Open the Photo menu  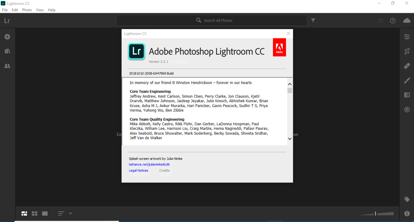(x=27, y=10)
